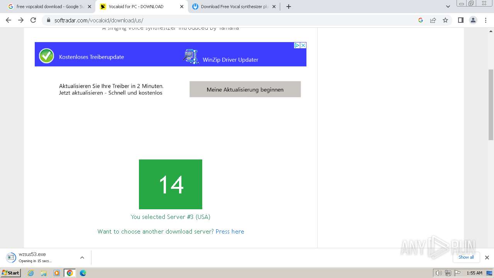Screen dimensions: 494x278
Task: Close the WinZip ad banner
Action: tap(303, 45)
